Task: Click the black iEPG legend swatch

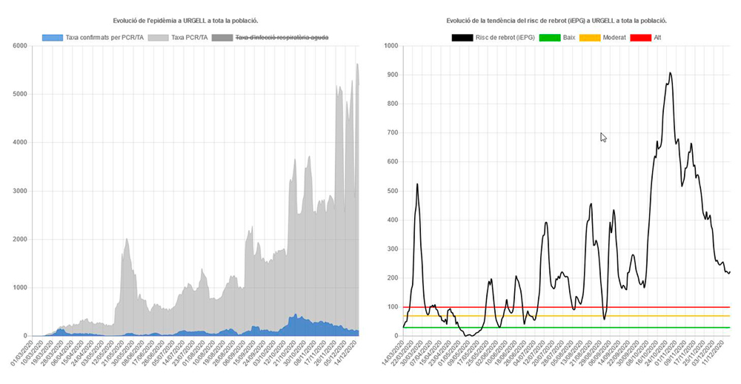Action: pos(462,37)
